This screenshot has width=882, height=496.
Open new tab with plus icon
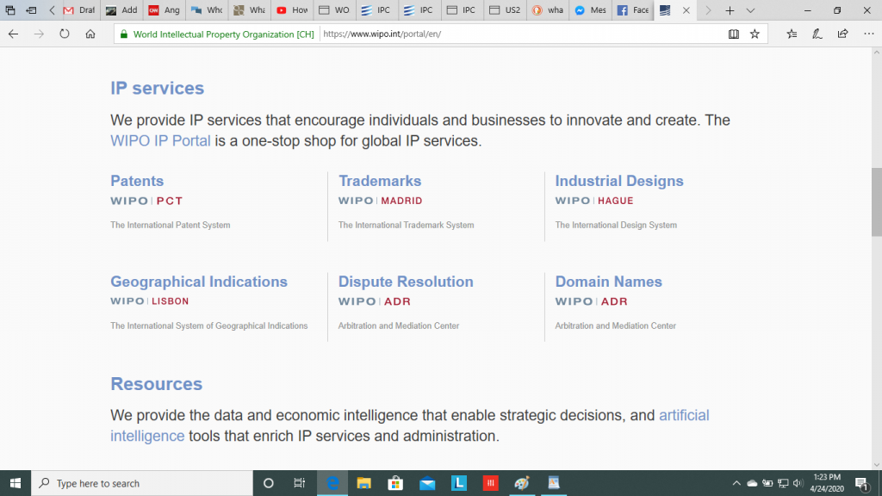[730, 10]
